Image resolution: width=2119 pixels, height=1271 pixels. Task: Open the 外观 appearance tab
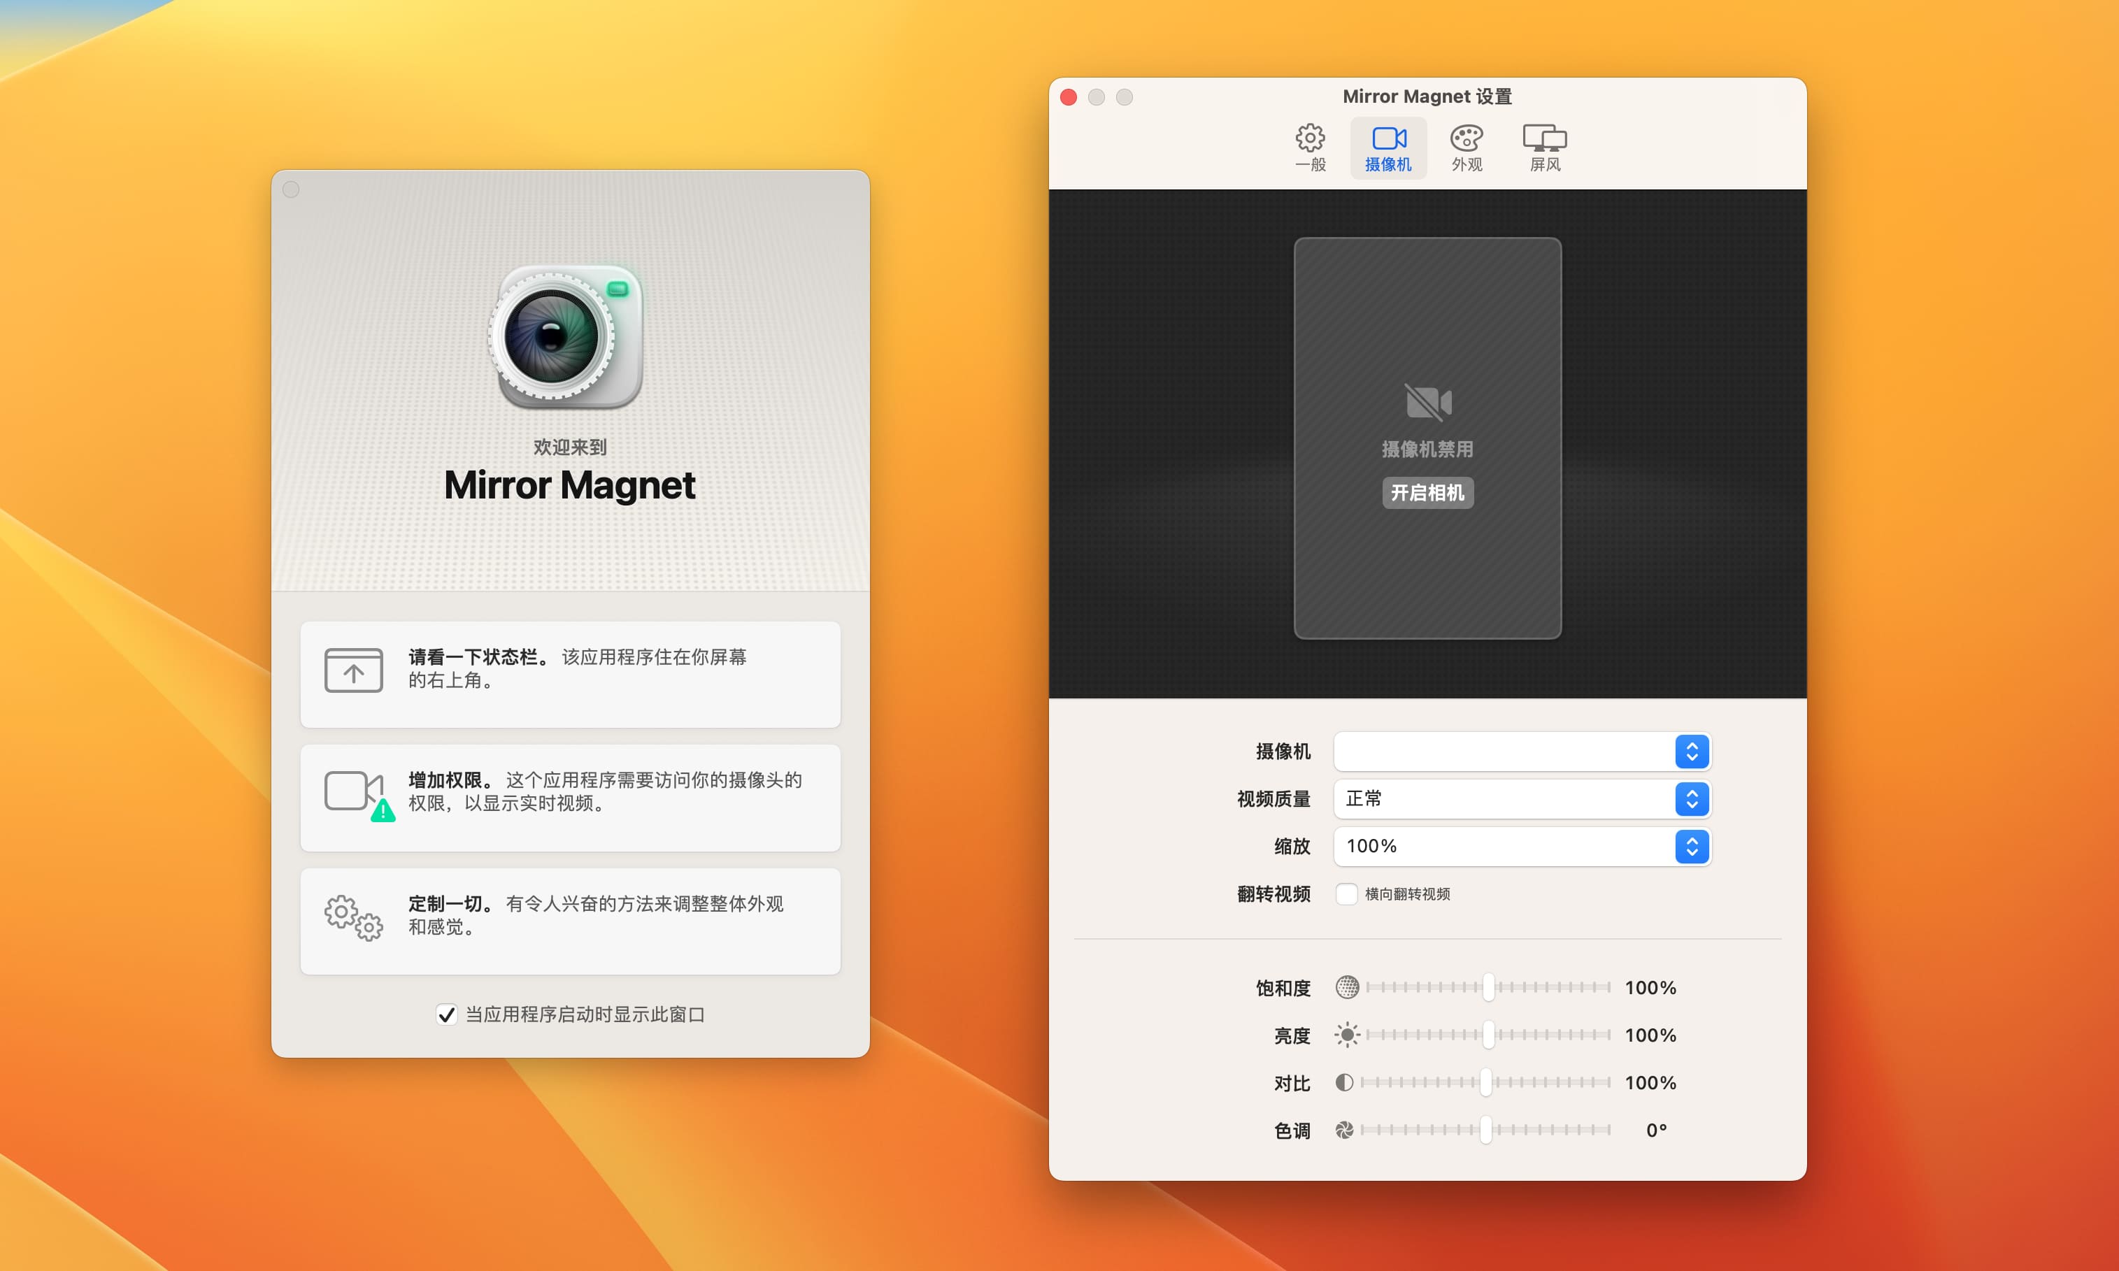pos(1467,148)
